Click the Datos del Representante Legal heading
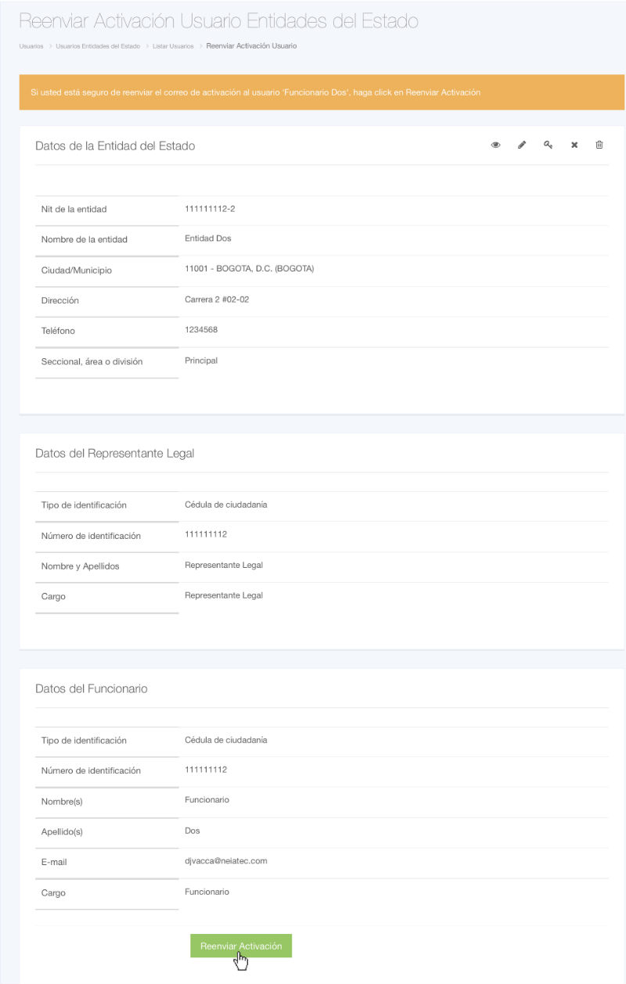626x984 pixels. 115,453
